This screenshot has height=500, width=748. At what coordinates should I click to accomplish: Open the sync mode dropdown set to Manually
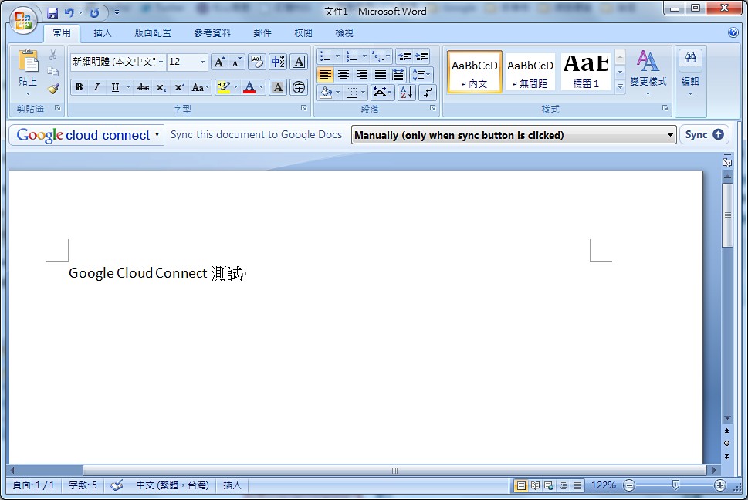pos(514,135)
